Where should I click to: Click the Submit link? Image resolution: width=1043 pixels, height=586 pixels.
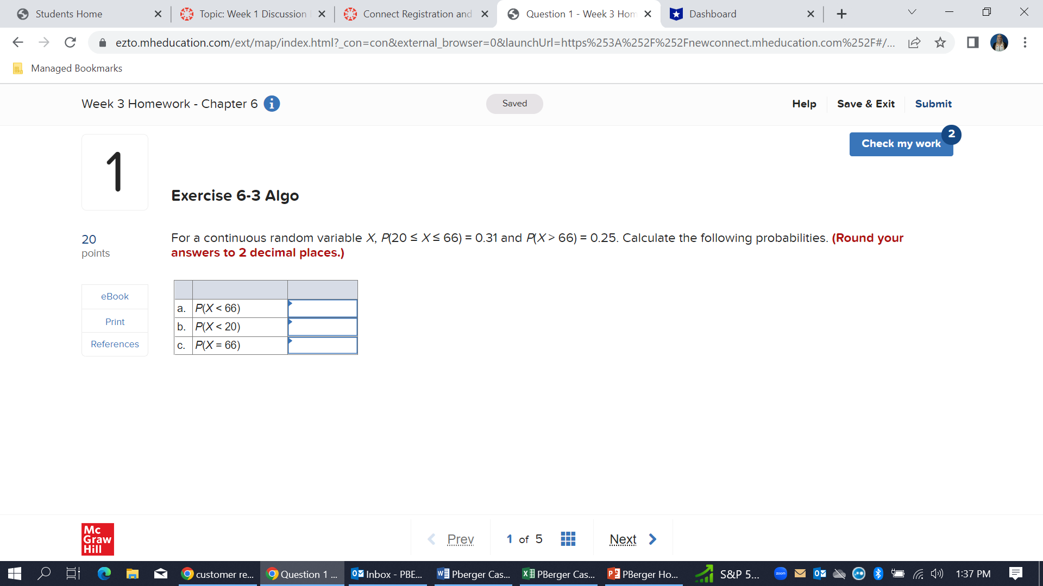(x=933, y=104)
